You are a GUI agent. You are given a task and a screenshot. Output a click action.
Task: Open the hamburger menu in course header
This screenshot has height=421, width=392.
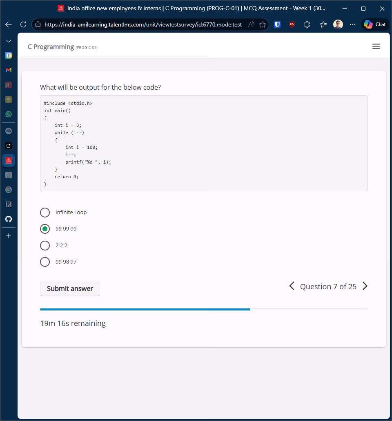tap(376, 47)
